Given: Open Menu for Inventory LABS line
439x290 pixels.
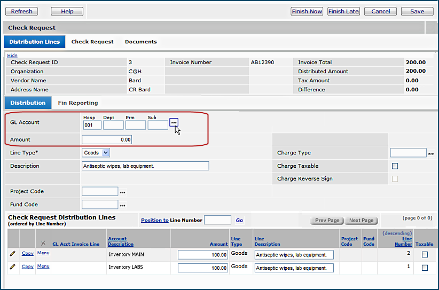Looking at the screenshot, I should click(43, 266).
